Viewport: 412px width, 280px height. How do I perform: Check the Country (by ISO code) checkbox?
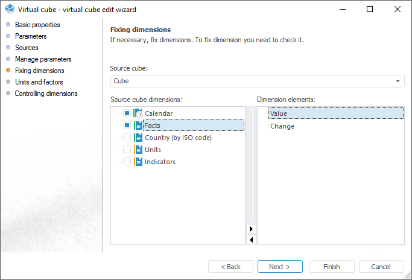[127, 138]
